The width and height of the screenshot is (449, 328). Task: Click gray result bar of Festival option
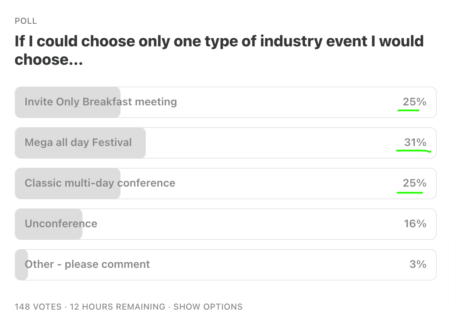(x=80, y=143)
